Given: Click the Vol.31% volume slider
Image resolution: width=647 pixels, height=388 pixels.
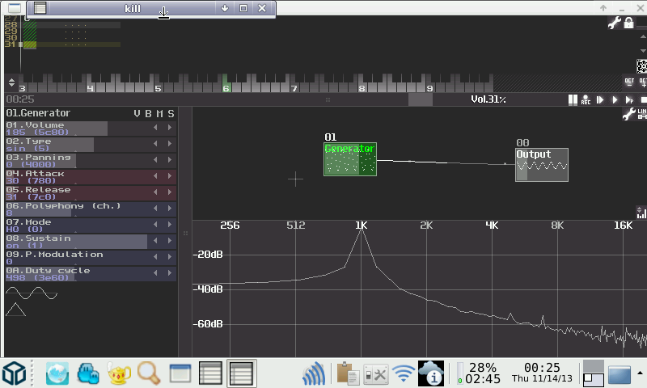Looking at the screenshot, I should (488, 99).
